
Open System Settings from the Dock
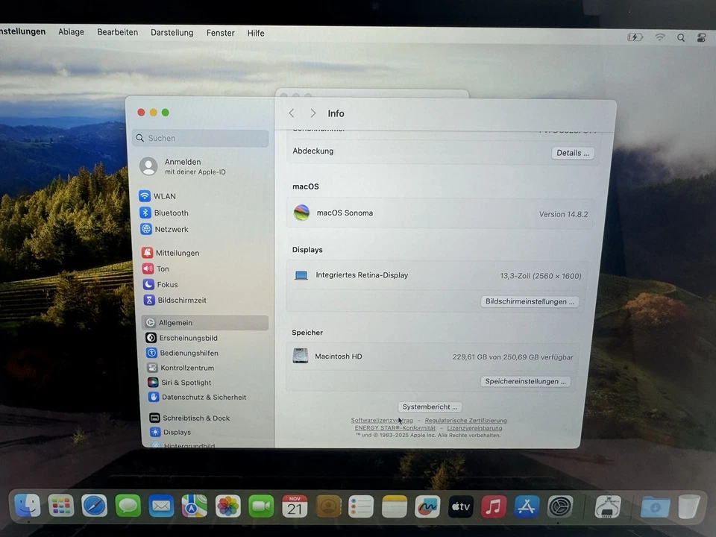(x=560, y=506)
